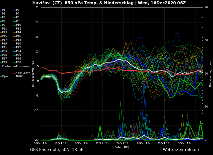Click the Havířov chart title
213x155 pixels.
(109, 3)
